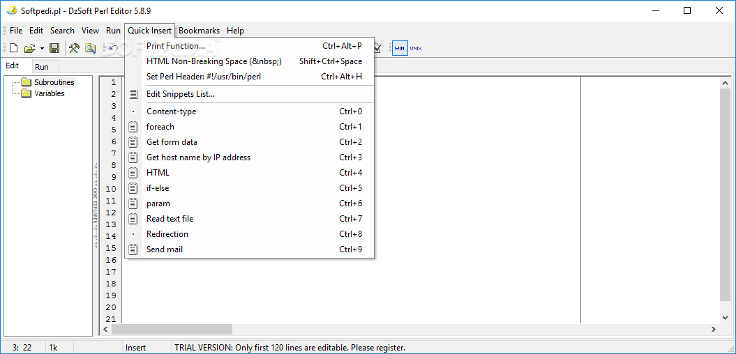The height and width of the screenshot is (354, 736).
Task: Click the Send mail snippet icon
Action: pos(134,249)
